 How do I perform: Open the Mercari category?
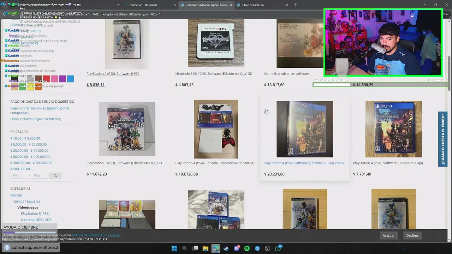point(16,195)
